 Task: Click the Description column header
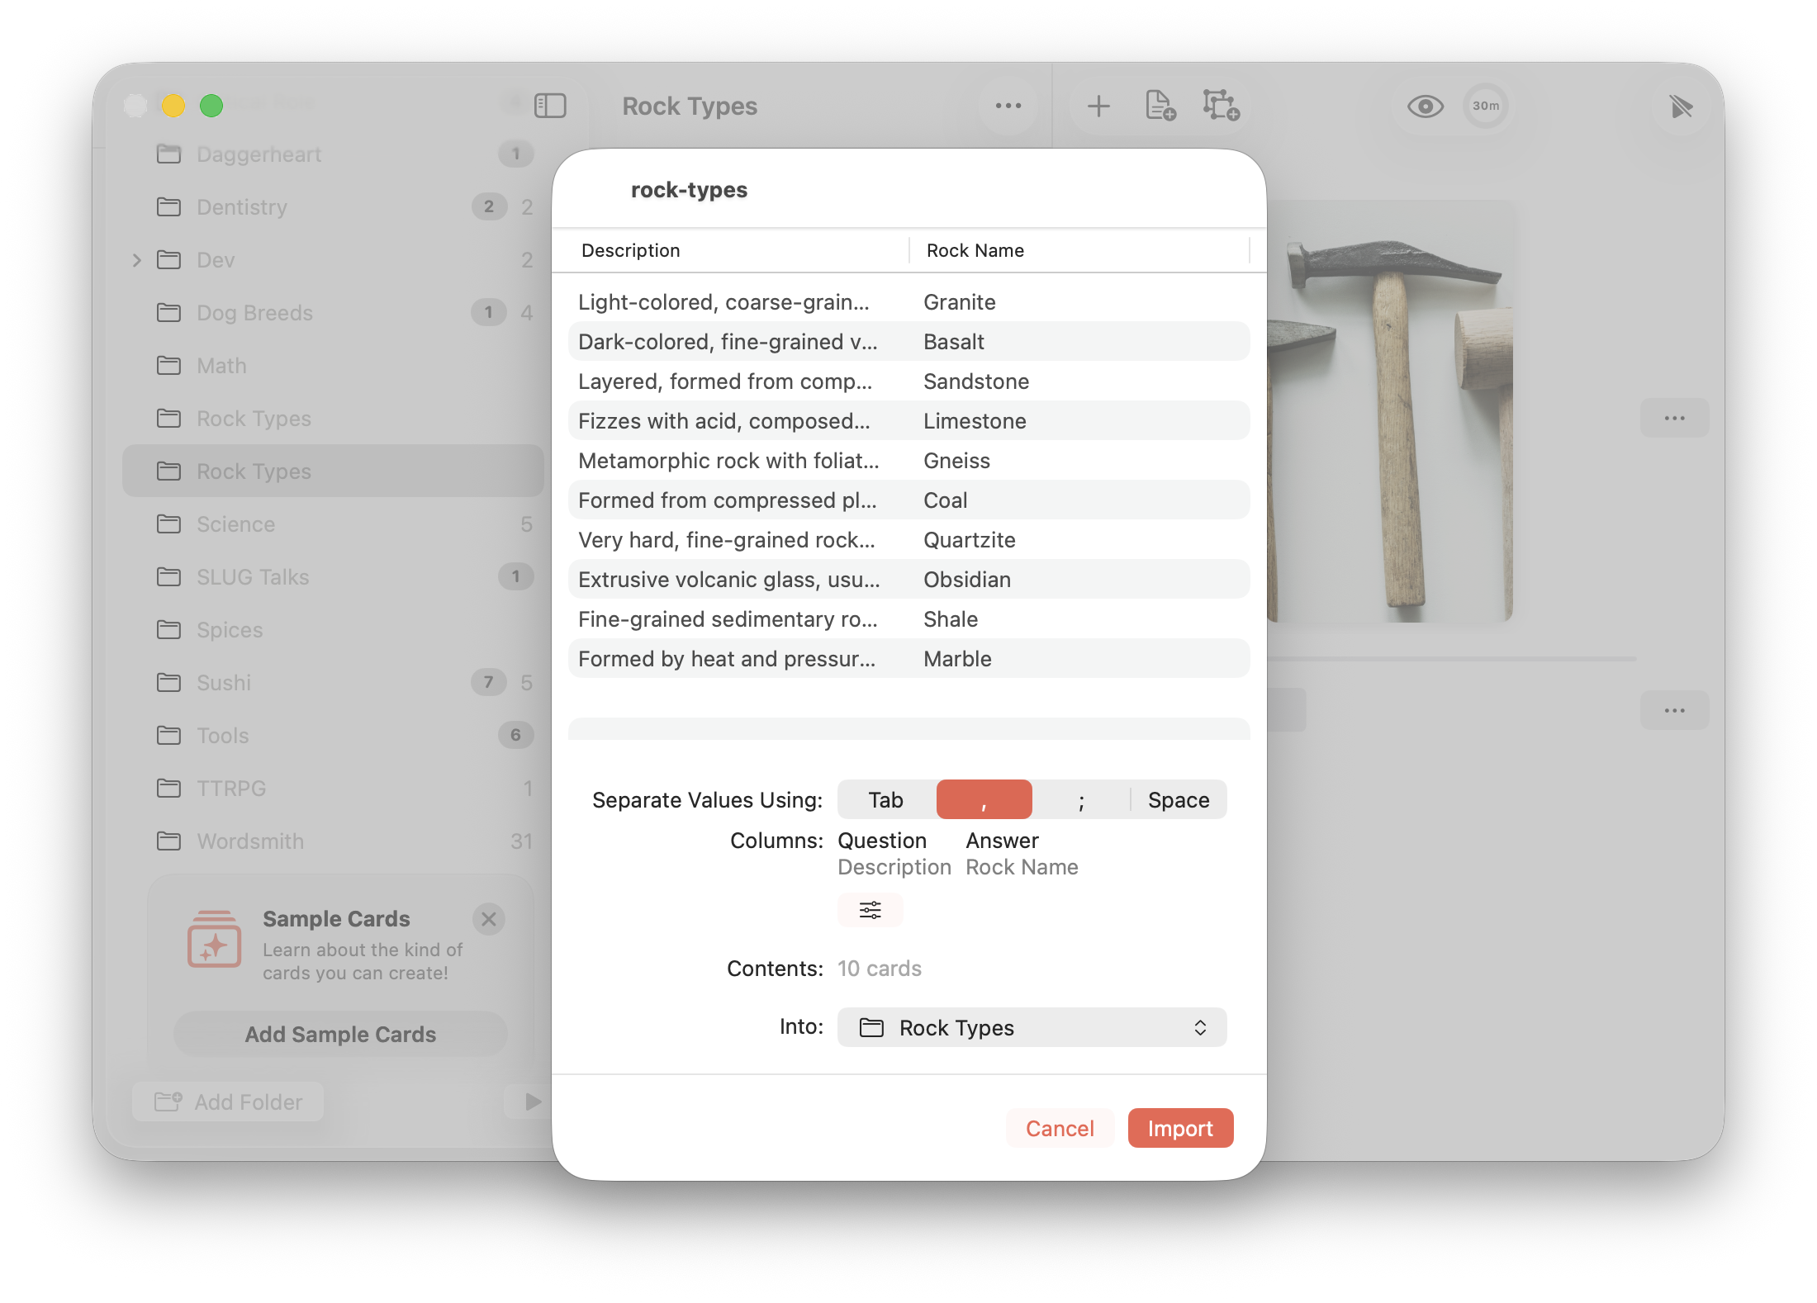point(631,250)
